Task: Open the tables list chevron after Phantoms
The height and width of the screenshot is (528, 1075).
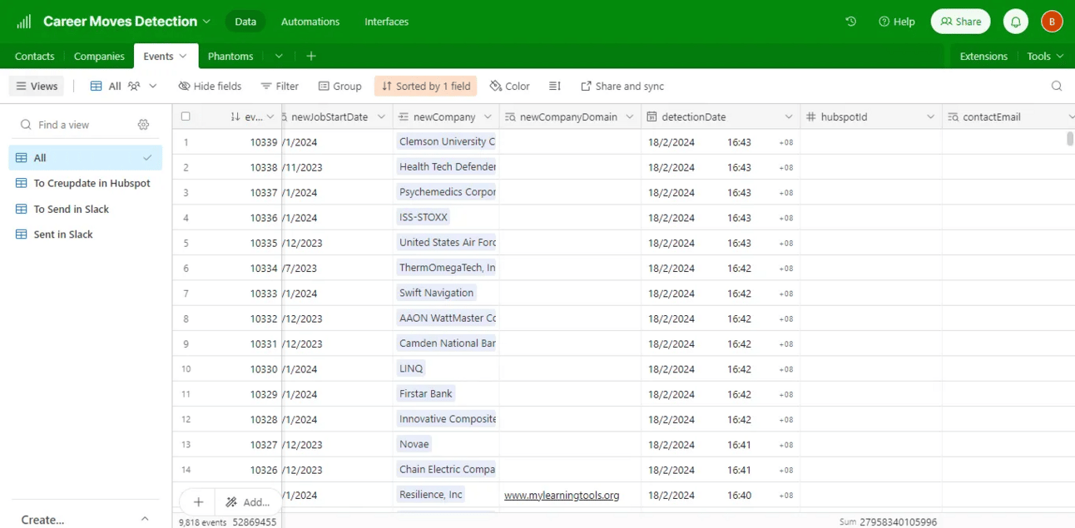Action: click(x=279, y=56)
